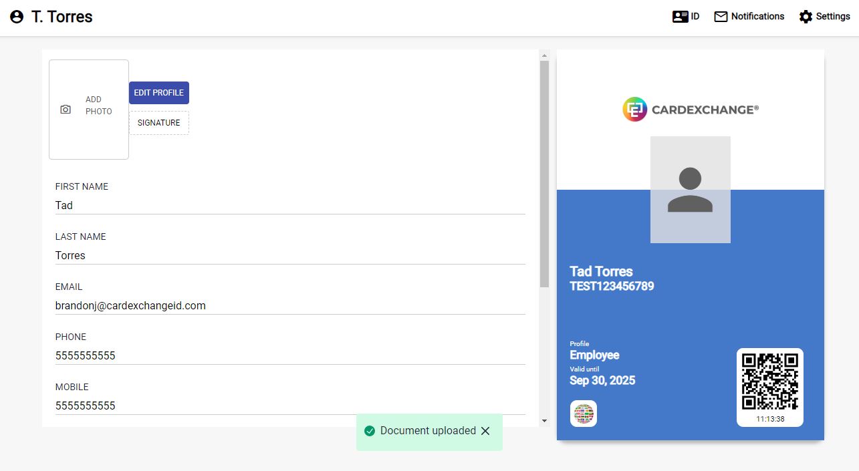Click the profile form scrollbar thumb
This screenshot has height=471, width=859.
[544, 174]
